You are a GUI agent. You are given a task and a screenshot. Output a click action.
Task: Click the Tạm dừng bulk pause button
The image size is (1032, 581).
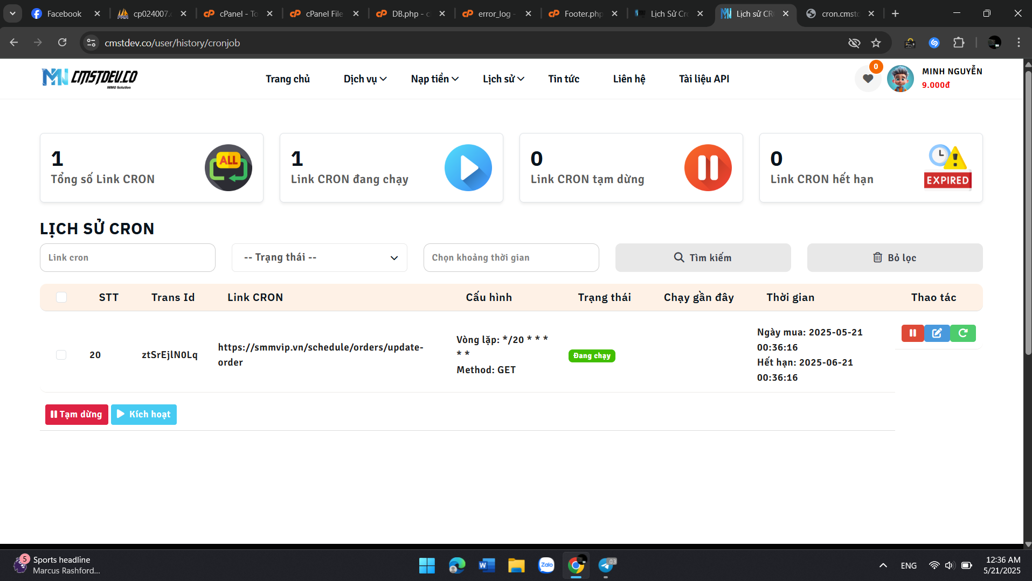77,415
